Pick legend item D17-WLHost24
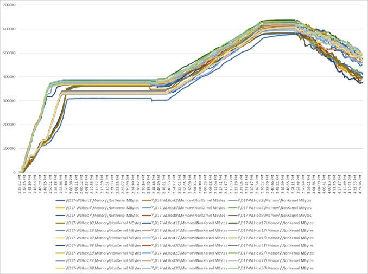Screen dimensions: 368x274 271,253
